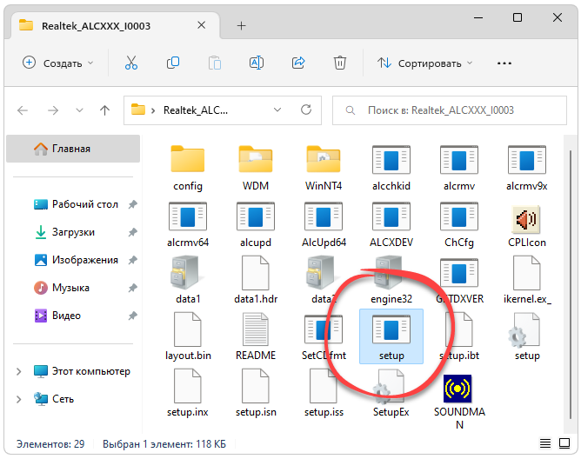
Task: Switch to large icons view
Action: pos(564,443)
